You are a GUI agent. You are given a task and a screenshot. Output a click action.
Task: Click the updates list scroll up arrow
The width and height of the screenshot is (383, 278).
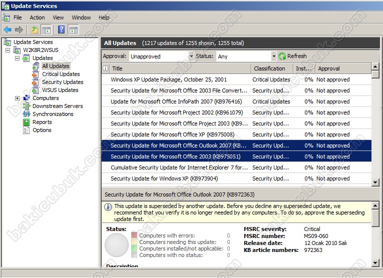[375, 66]
